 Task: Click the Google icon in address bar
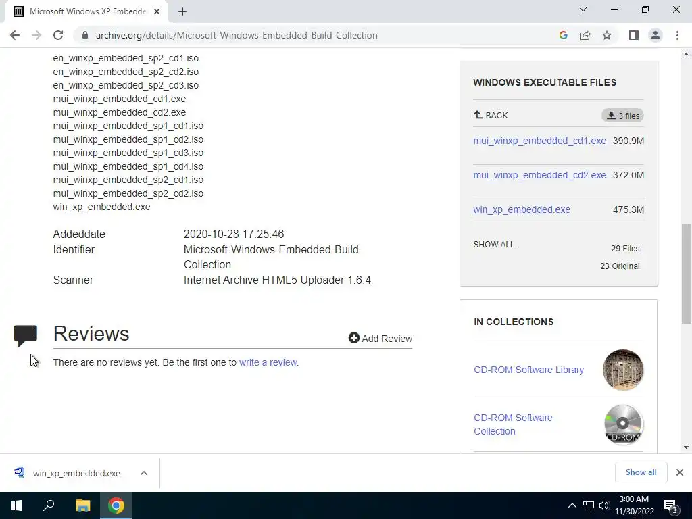coord(563,35)
